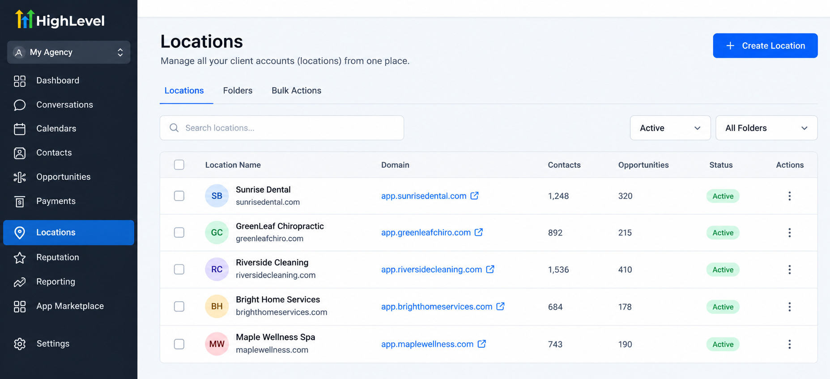Open the Dashboard grid icon in sidebar
The width and height of the screenshot is (830, 379).
pos(20,81)
